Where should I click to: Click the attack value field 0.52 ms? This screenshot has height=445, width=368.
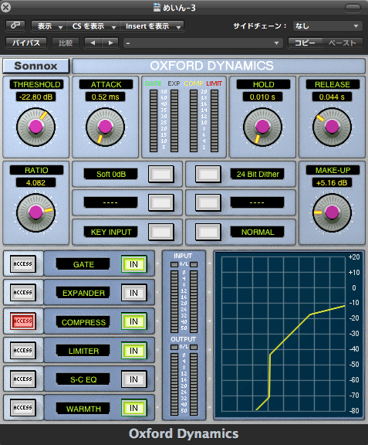[105, 97]
